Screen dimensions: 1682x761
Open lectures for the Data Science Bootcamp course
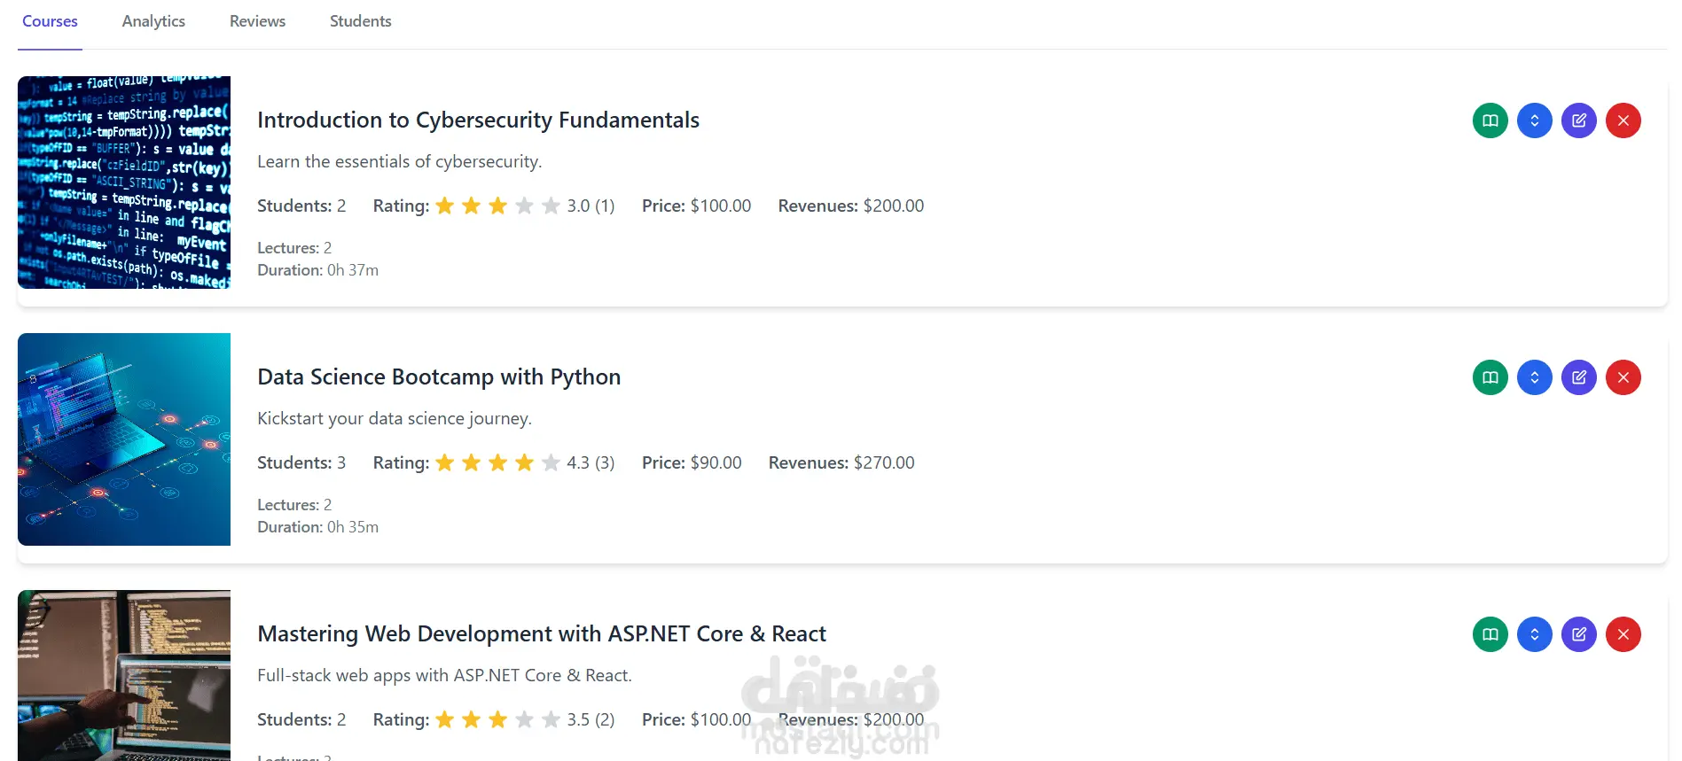1490,377
